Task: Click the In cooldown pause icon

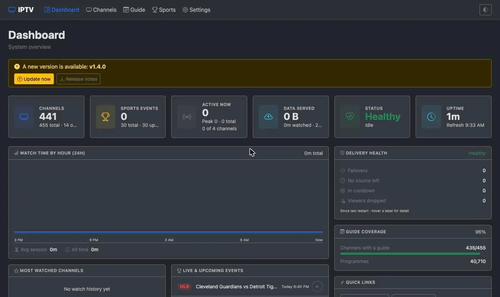Action: tap(343, 191)
